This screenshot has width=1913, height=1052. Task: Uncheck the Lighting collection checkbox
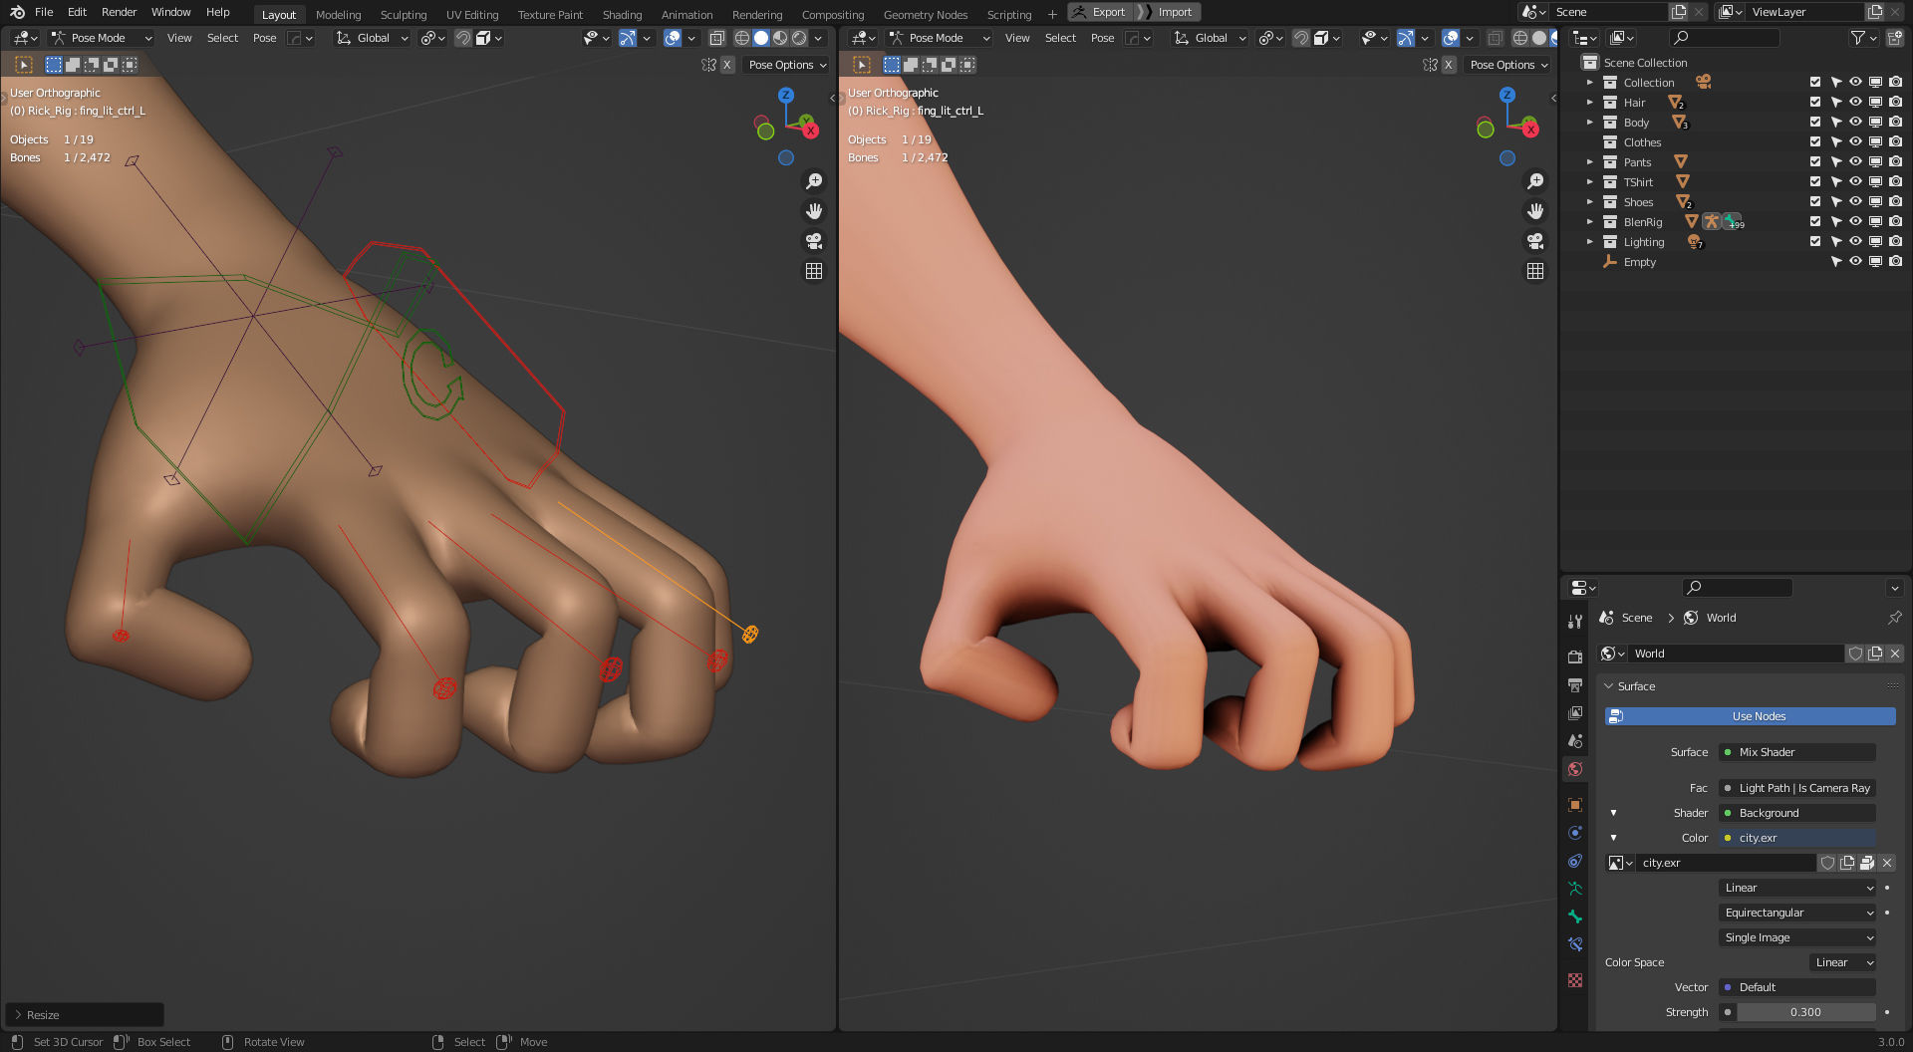[x=1815, y=242]
